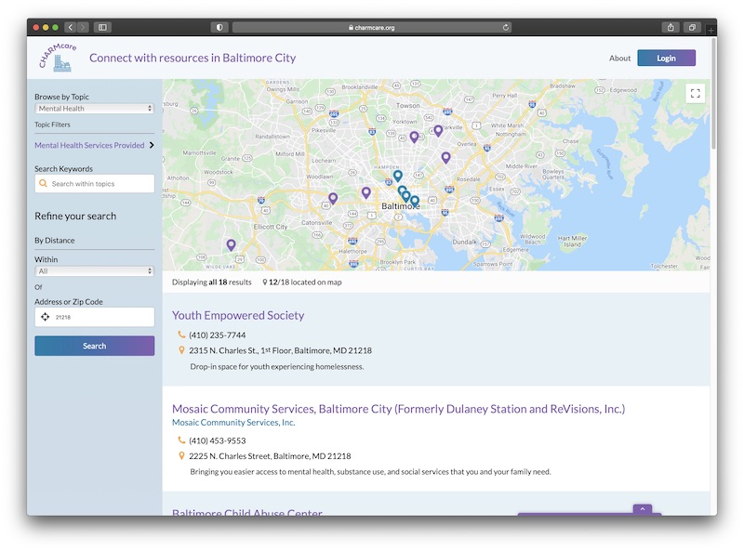Click the Search within topics field

coord(100,184)
